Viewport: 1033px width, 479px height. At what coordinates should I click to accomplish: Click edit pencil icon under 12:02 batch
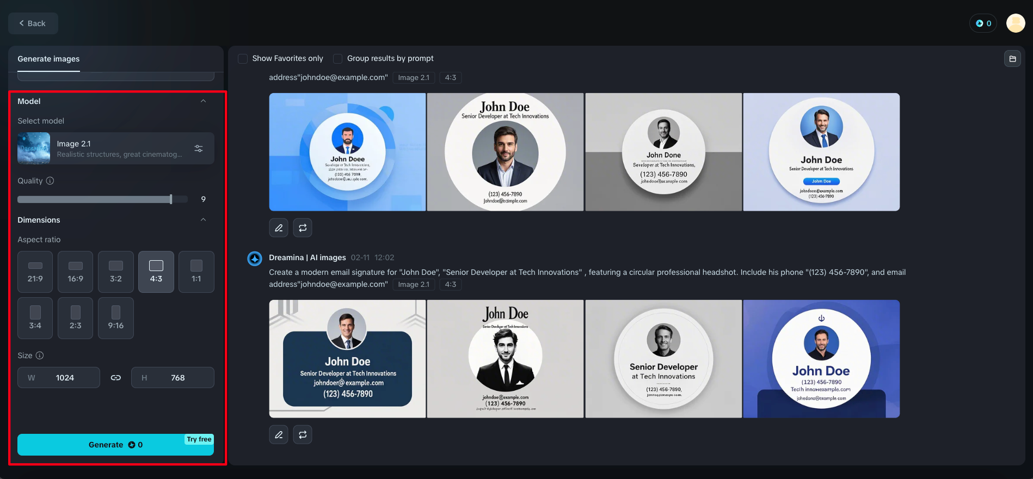pyautogui.click(x=279, y=435)
